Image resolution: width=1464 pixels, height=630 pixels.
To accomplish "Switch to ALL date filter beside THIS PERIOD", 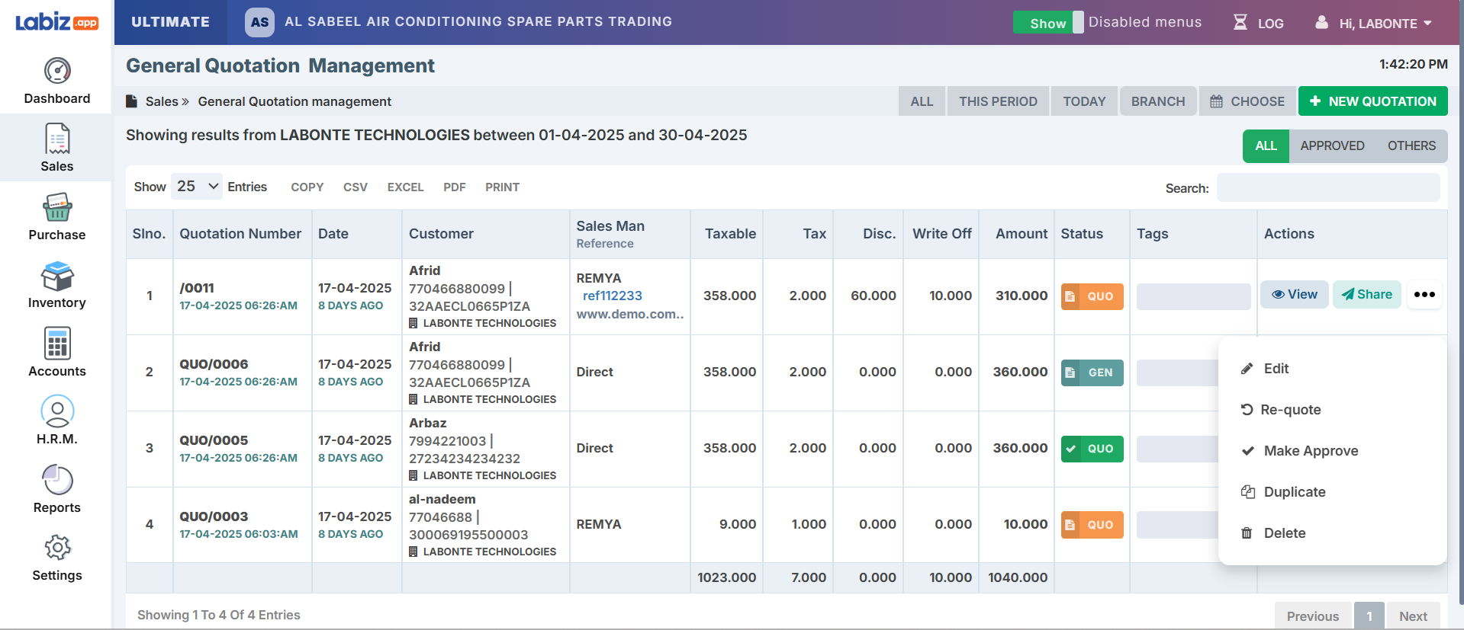I will [922, 101].
